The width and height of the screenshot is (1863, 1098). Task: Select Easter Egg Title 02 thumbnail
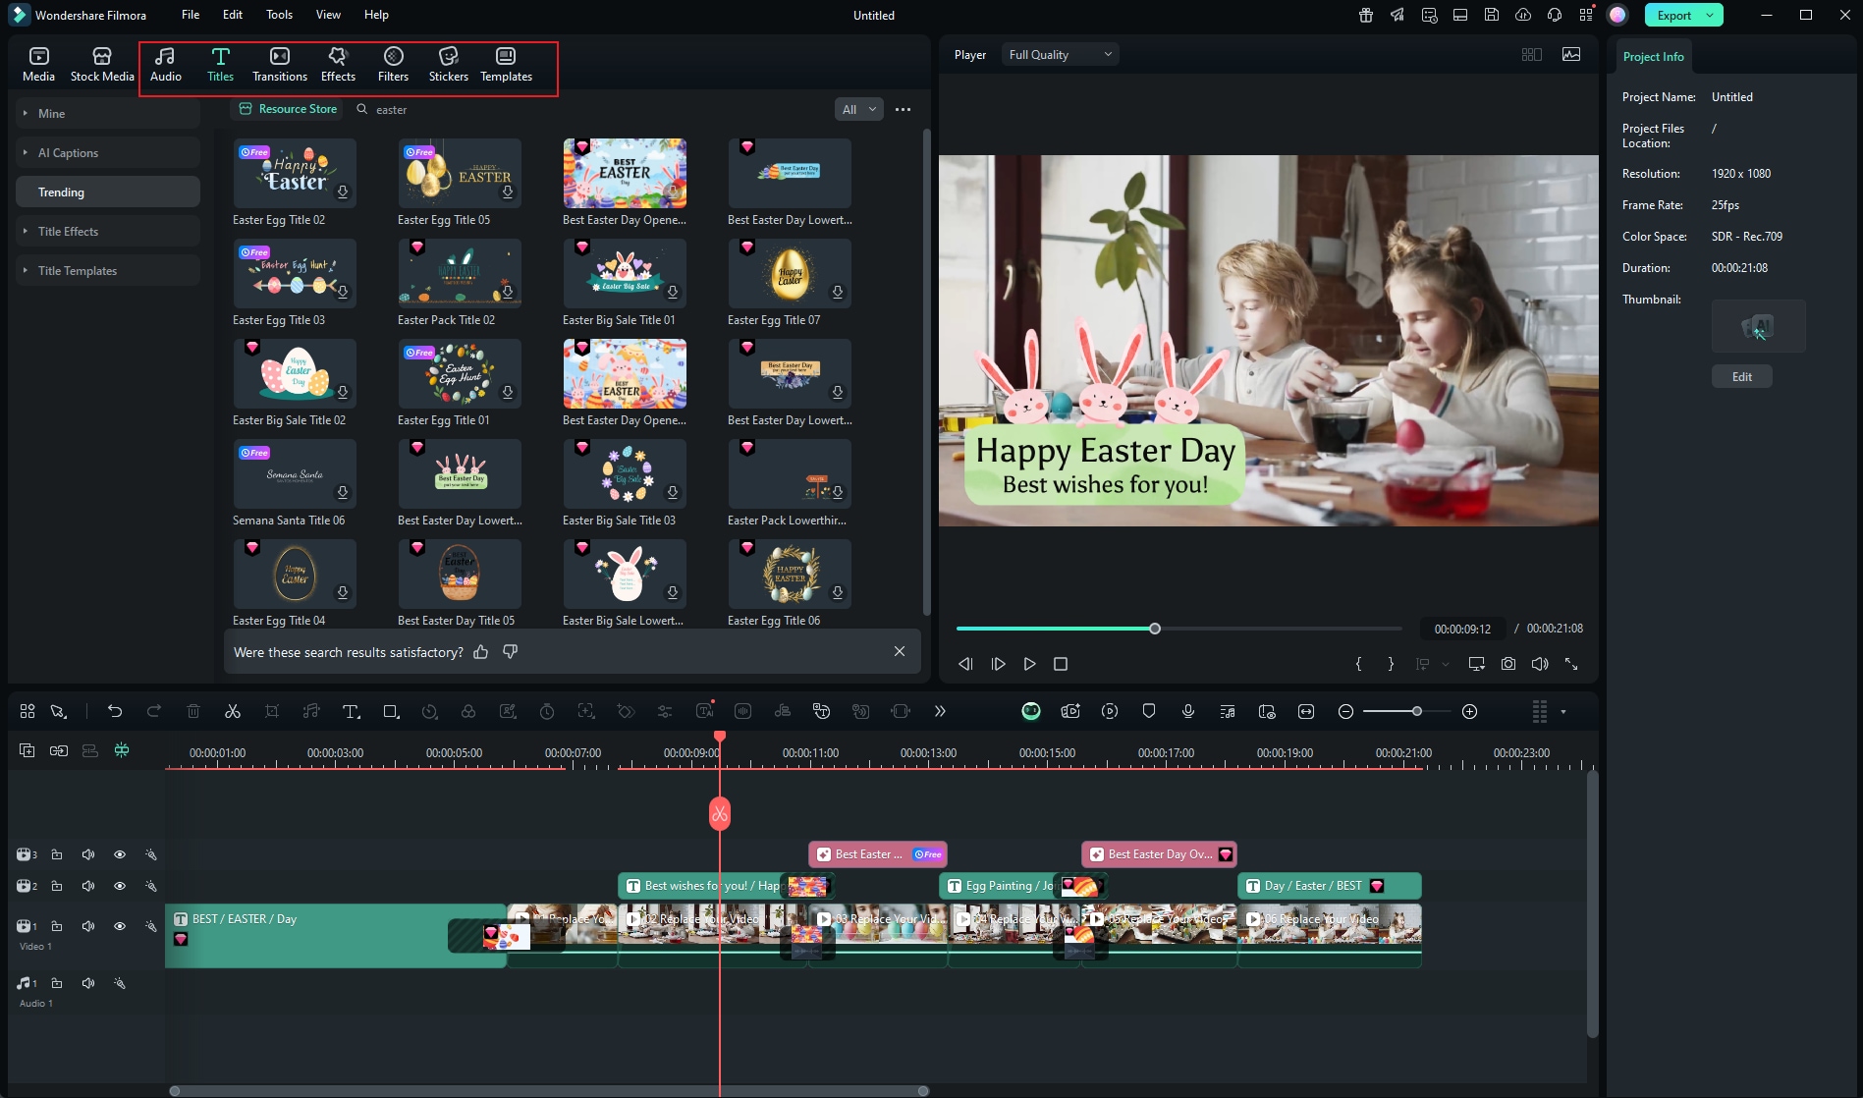coord(295,174)
